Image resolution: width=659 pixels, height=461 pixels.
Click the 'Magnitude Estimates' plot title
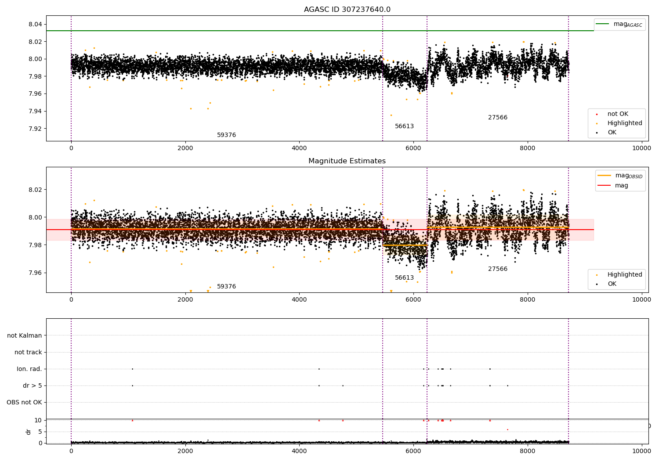coord(347,161)
